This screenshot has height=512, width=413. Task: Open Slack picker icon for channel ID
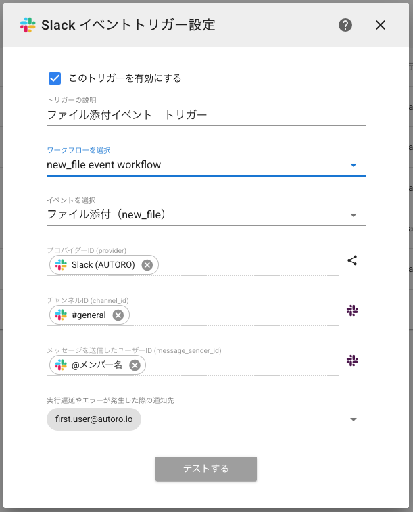point(352,310)
